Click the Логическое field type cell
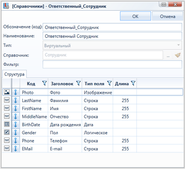Image resolution: width=185 pixels, height=169 pixels. coord(97,133)
